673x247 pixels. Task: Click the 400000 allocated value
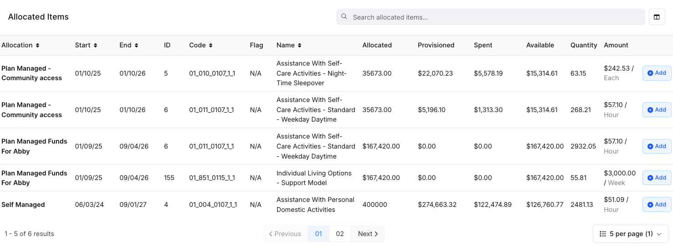pos(375,205)
